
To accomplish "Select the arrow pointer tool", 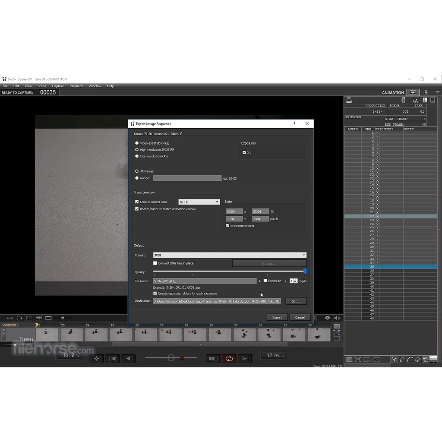I will point(394,360).
